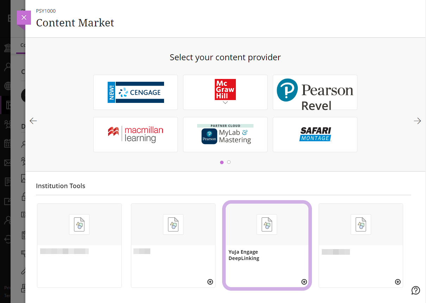This screenshot has height=303, width=426.
Task: Select the McGraw Hill provider logo
Action: (x=225, y=89)
